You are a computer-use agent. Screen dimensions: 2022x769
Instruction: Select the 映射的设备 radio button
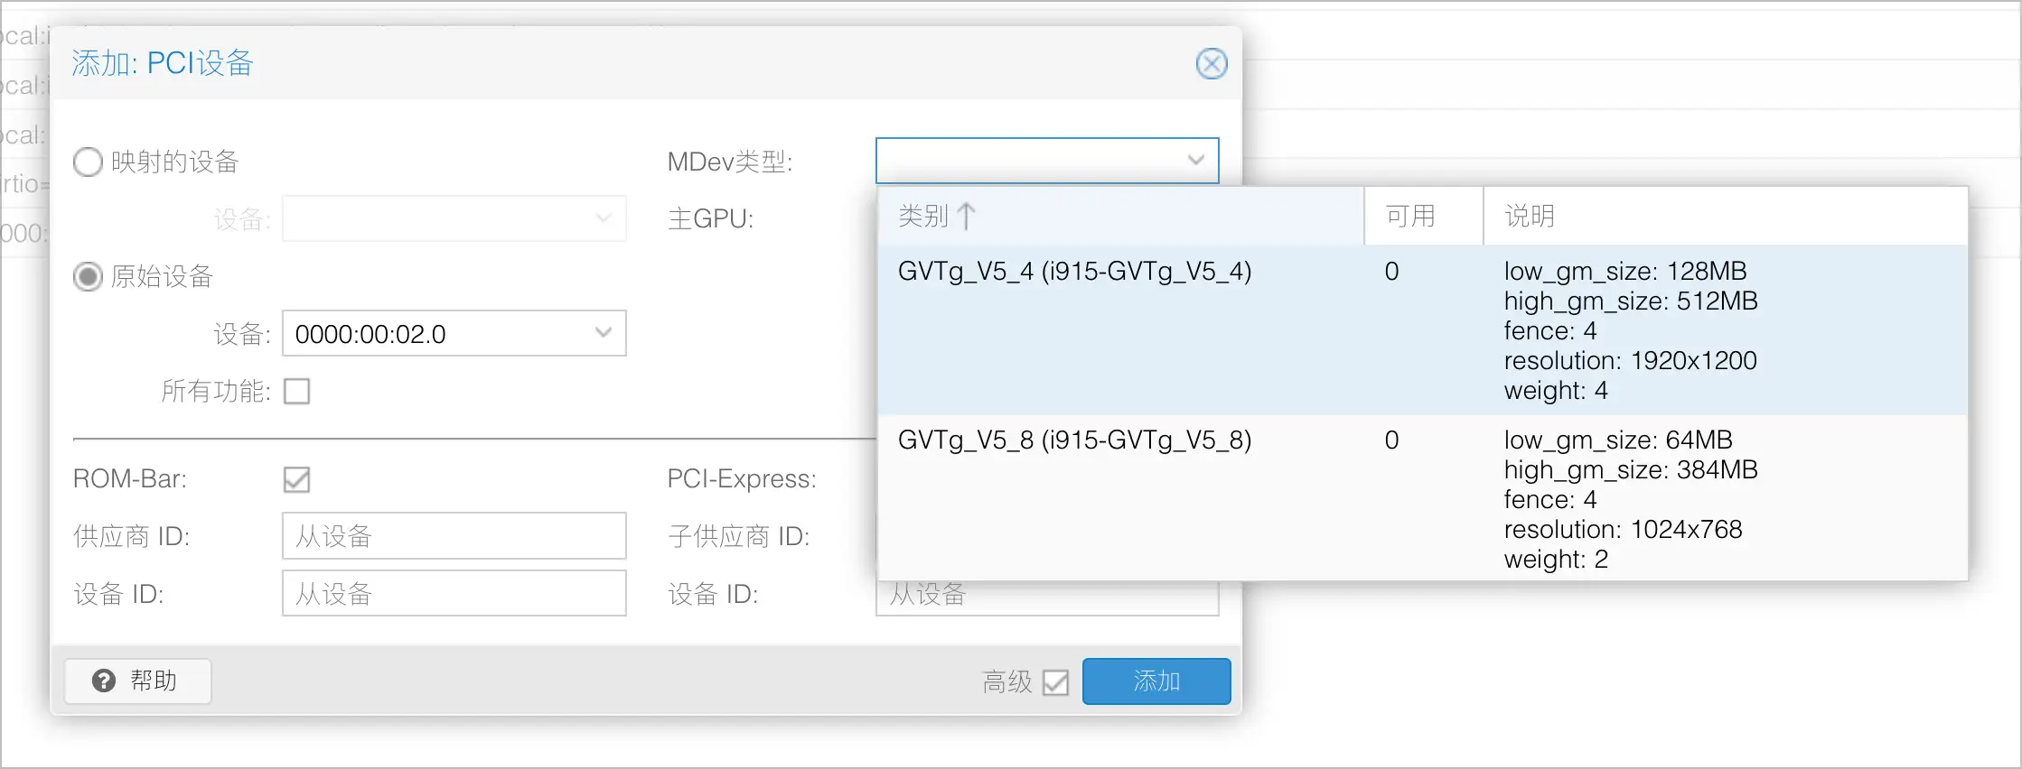click(x=88, y=162)
